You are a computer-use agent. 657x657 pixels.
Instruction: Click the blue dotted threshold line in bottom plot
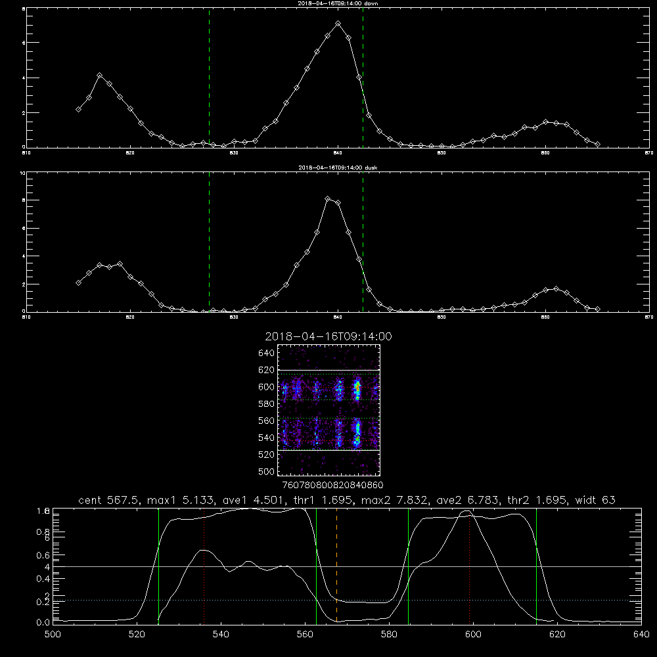(347, 600)
